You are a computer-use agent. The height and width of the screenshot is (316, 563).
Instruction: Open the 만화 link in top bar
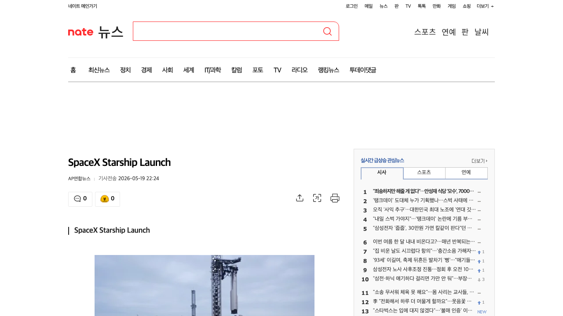(437, 6)
